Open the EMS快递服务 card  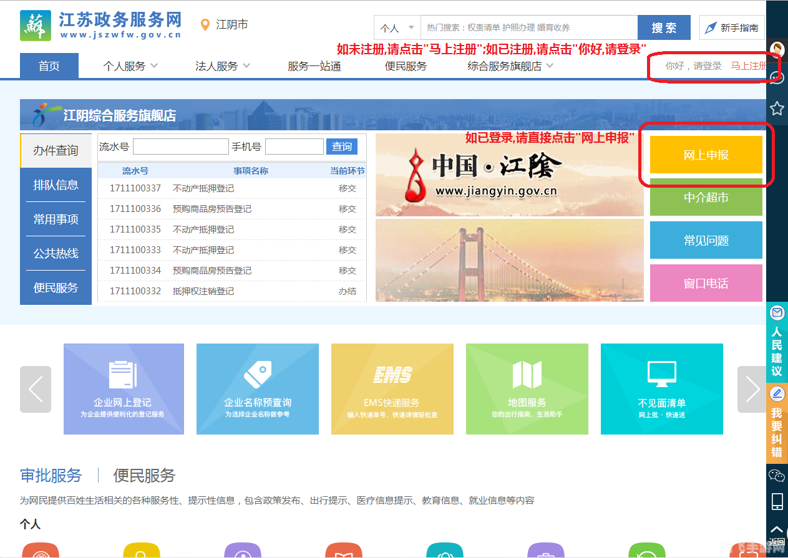[392, 389]
